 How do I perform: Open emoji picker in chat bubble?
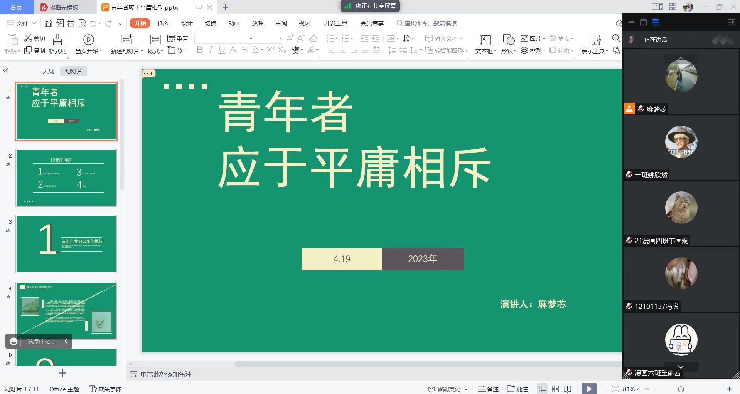13,341
